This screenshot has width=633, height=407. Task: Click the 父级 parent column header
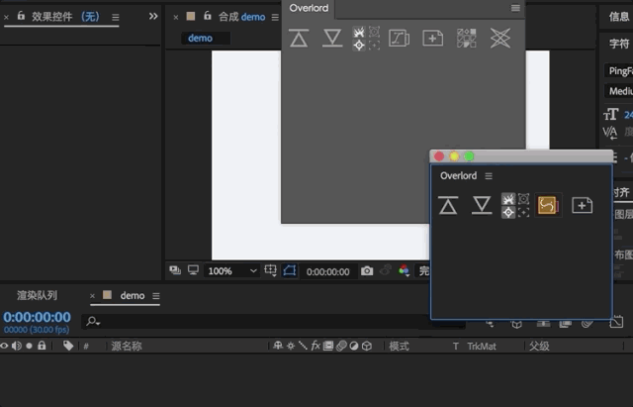539,346
